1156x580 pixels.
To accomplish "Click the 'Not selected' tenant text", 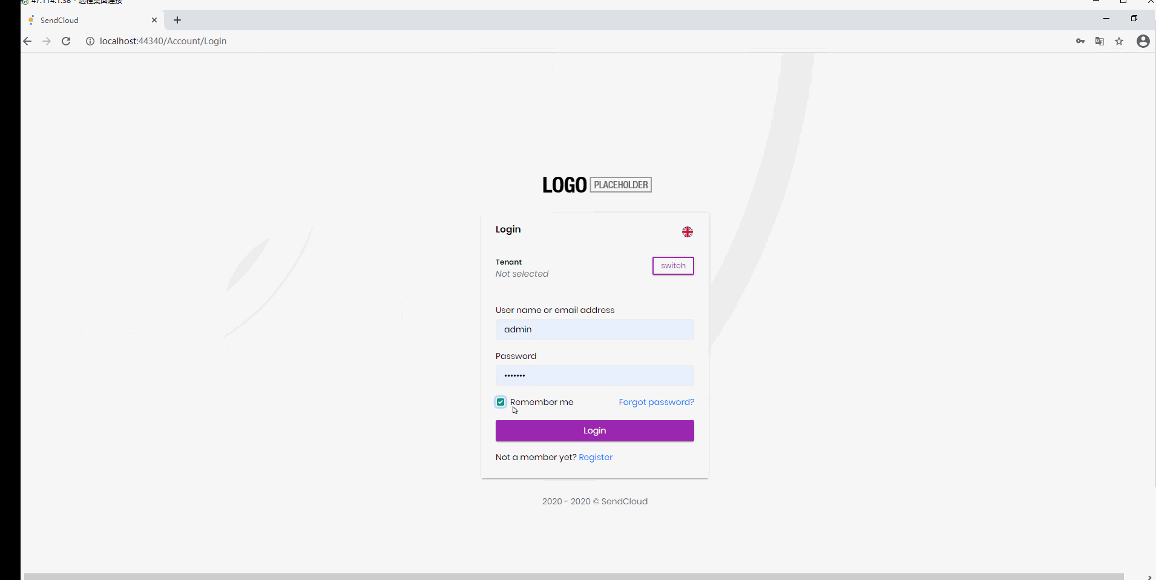I will (x=522, y=274).
